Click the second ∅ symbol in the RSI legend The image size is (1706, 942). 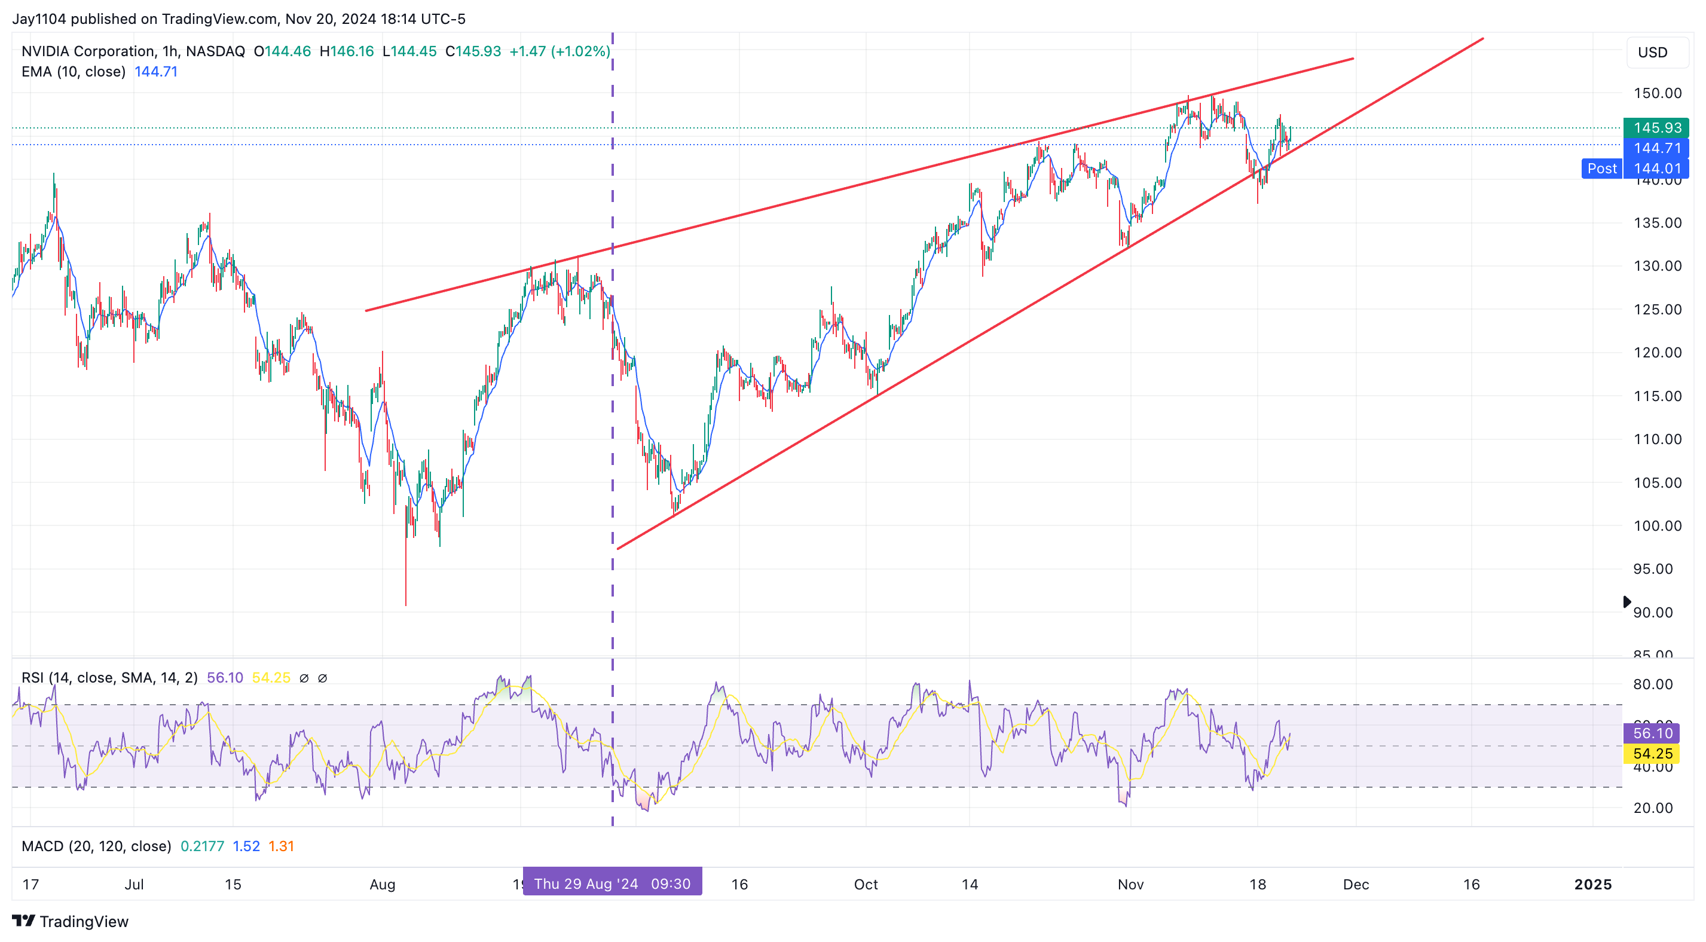[x=323, y=678]
